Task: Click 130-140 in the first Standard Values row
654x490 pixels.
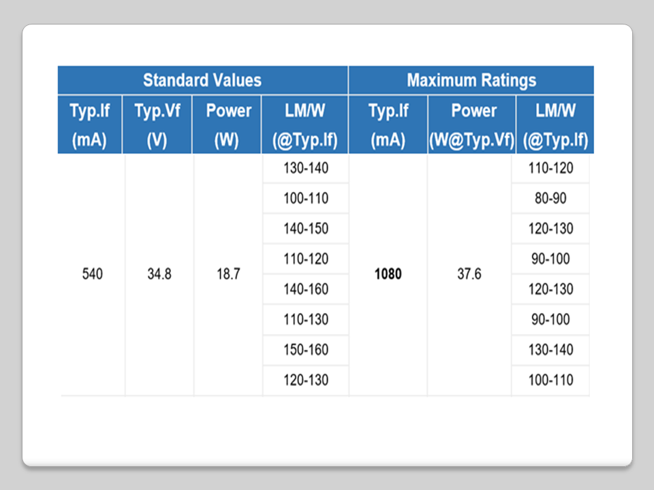Action: tap(305, 168)
